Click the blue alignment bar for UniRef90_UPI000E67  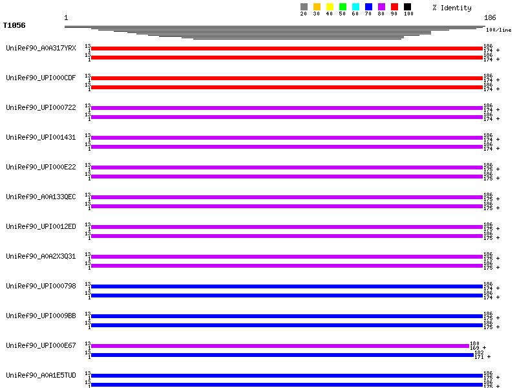(x=282, y=355)
